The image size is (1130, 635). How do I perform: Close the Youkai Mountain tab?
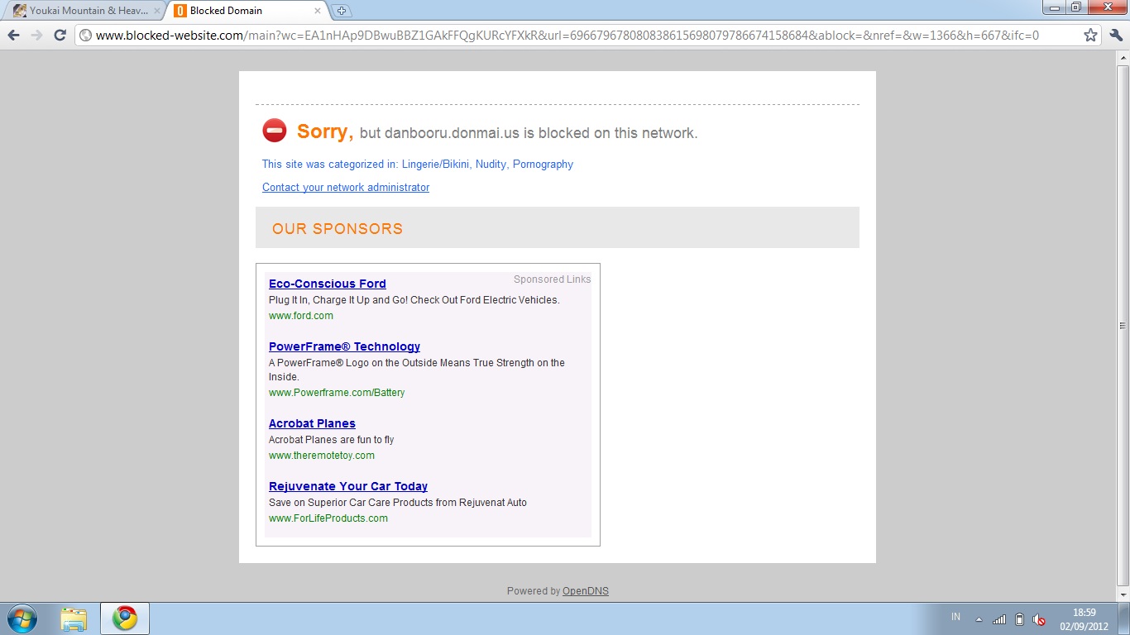click(158, 11)
